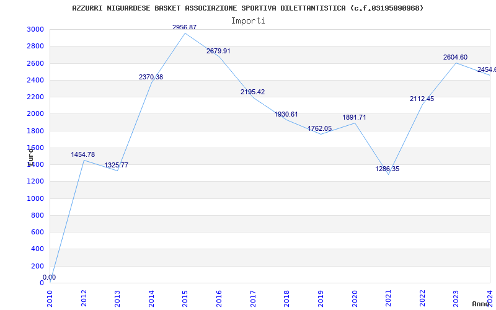Click the 2023 year axis label
This screenshot has width=496, height=310.
(x=456, y=299)
